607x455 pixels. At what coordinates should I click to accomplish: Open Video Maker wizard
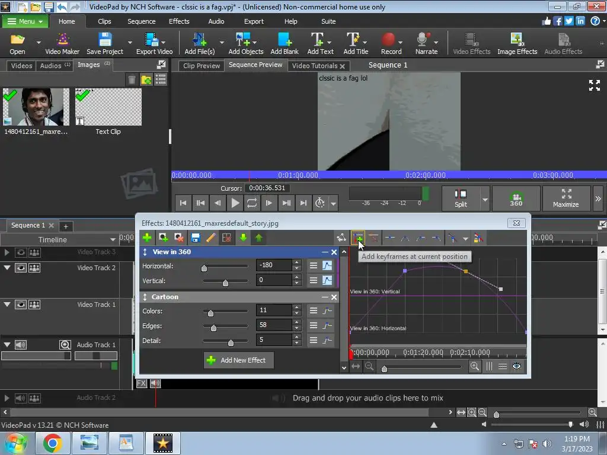62,43
